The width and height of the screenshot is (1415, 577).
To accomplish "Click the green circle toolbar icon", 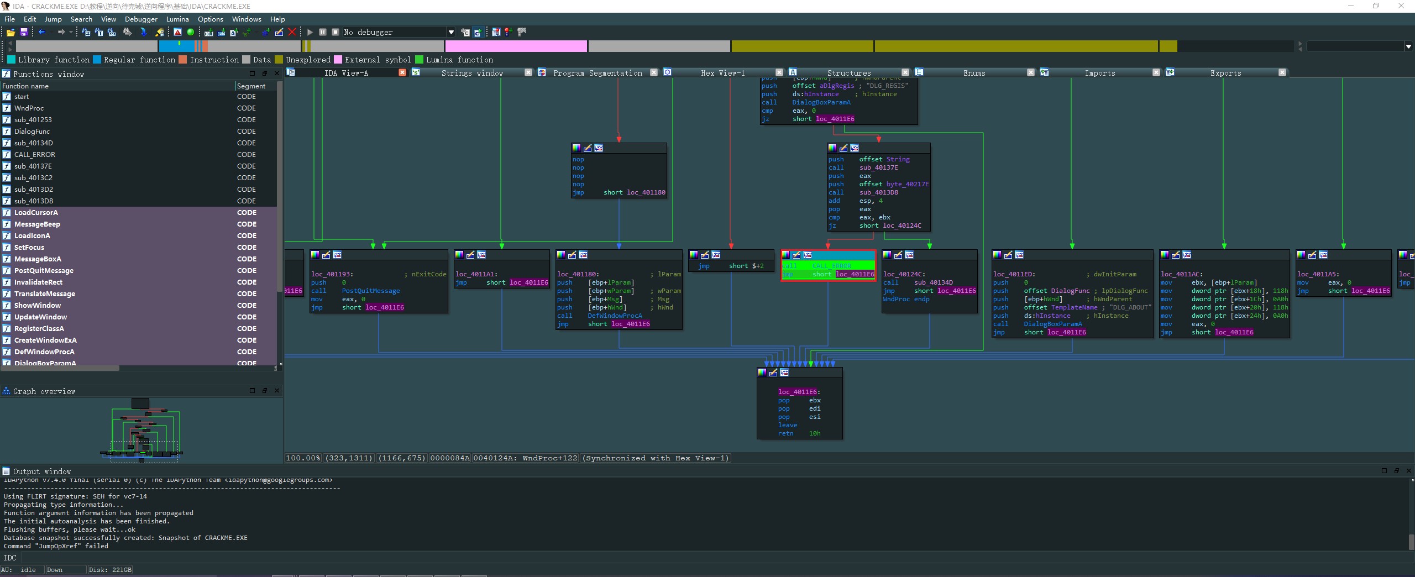I will tap(191, 33).
